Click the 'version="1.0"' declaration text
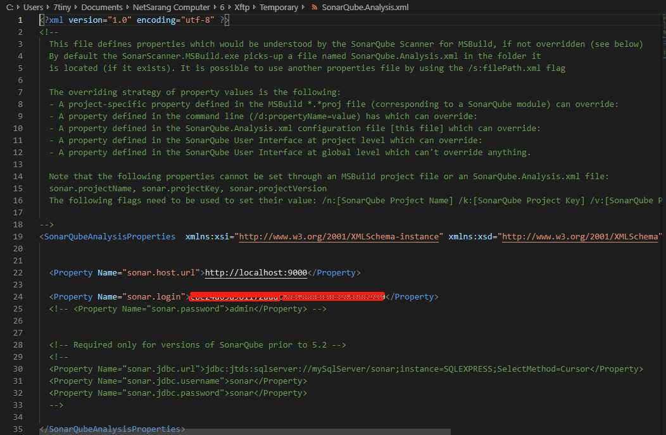The height and width of the screenshot is (435, 666). (100, 20)
